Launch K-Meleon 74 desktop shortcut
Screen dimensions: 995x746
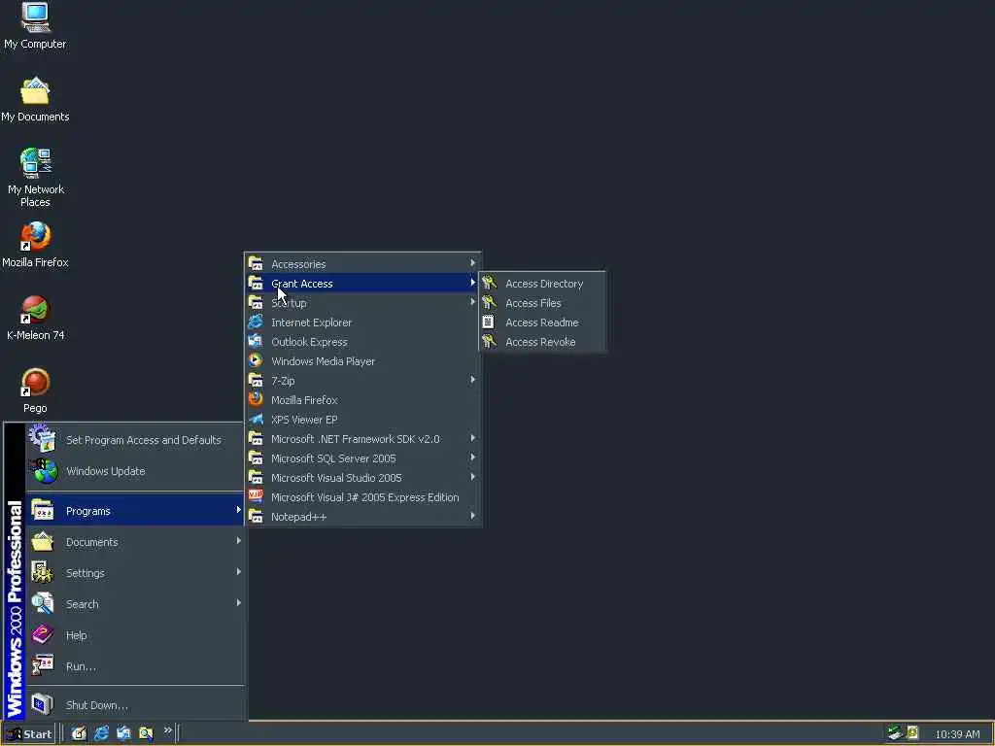[36, 318]
